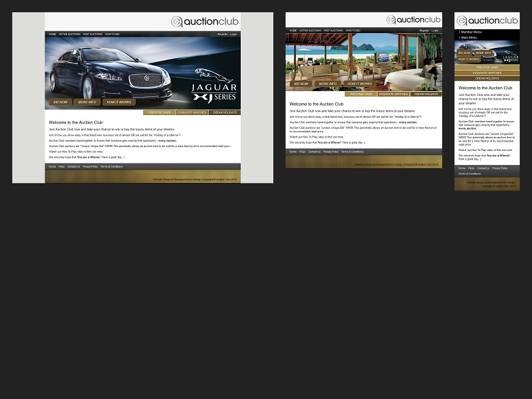Select the Prestige Cars bar in the mobile mockup
532x399 pixels.
(487, 67)
